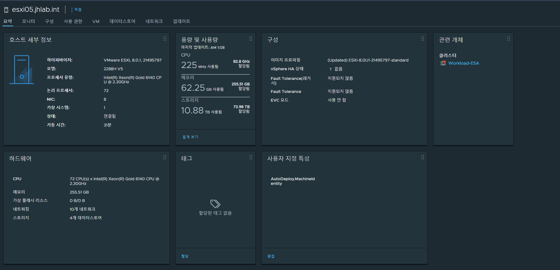Screen dimensions: 560x270
Task: Click the 62.25 GB 사용됨 memory value
Action: (x=202, y=88)
